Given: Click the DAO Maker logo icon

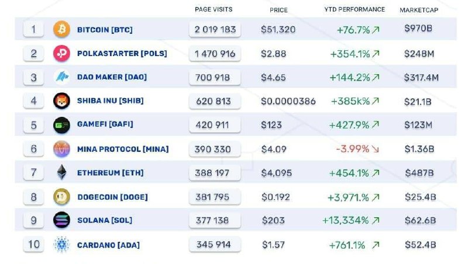Looking at the screenshot, I should 61,77.
